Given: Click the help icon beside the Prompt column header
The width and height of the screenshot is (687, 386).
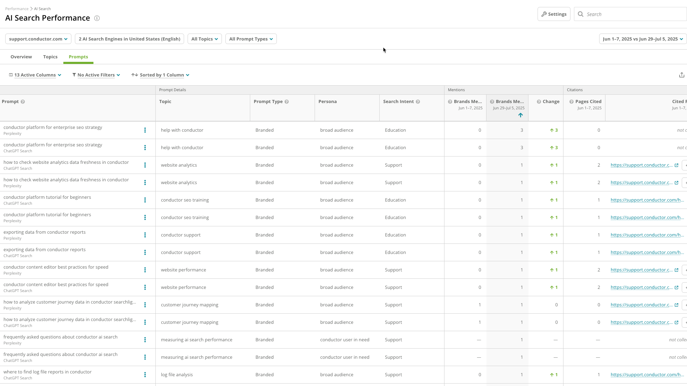Looking at the screenshot, I should pyautogui.click(x=23, y=101).
